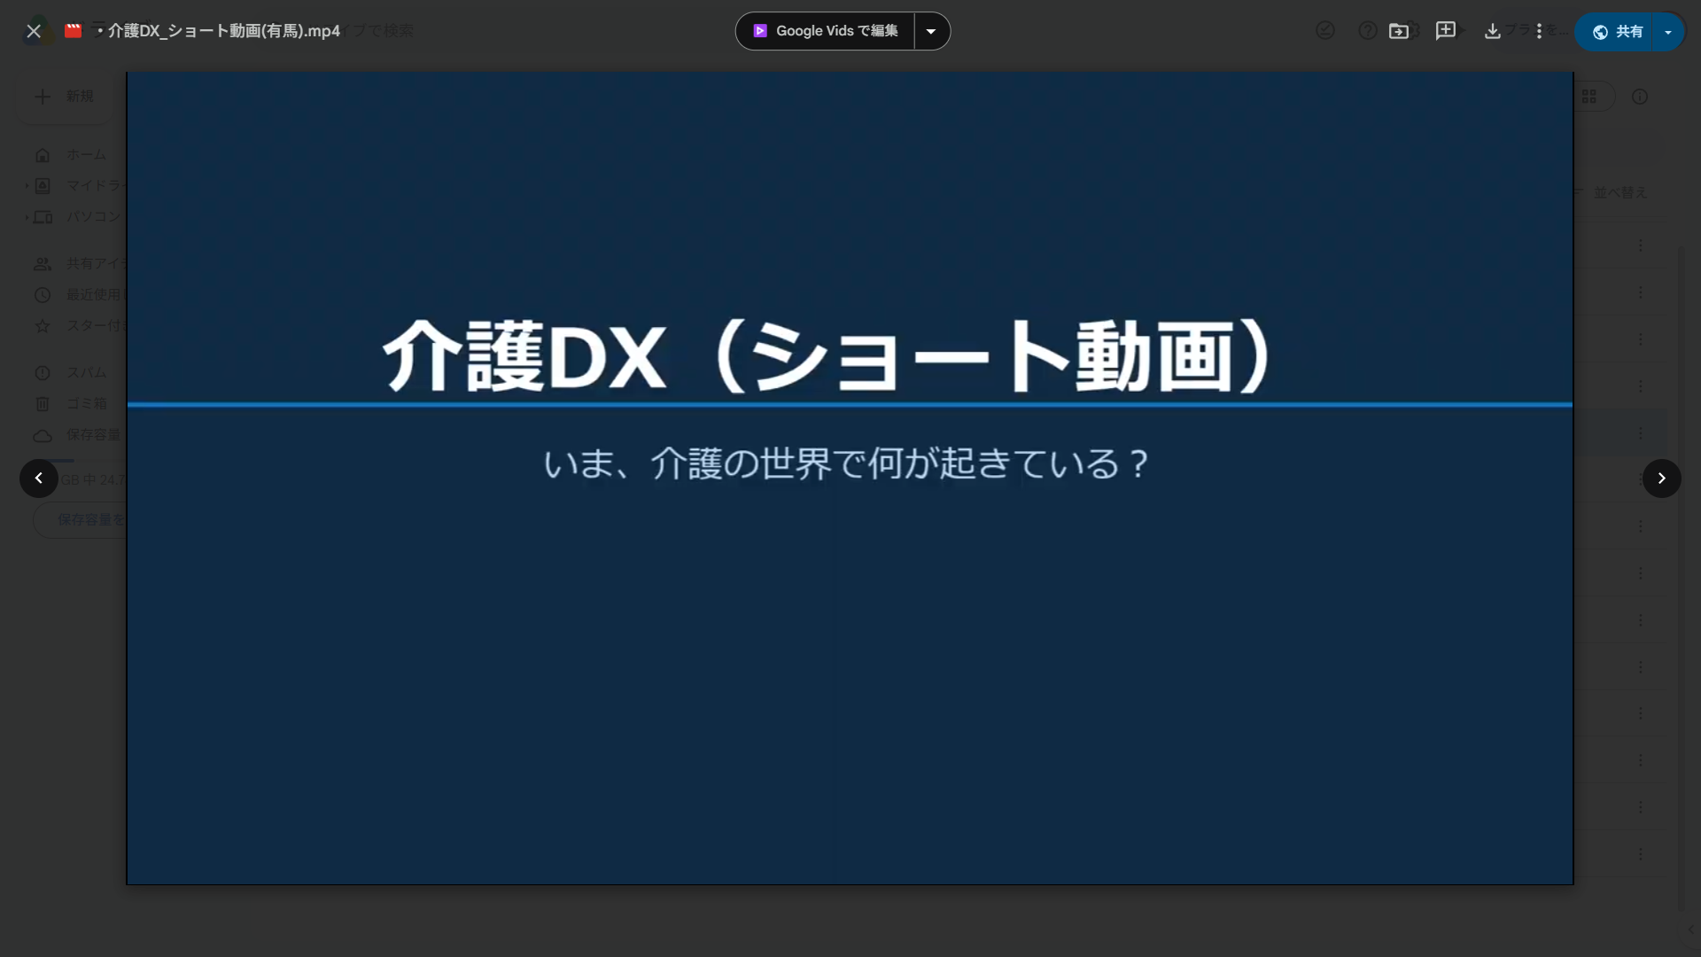
Task: Add a comment with the comment icon
Action: pos(1446,31)
